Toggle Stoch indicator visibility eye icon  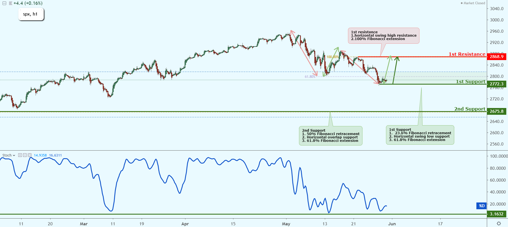[x=20, y=155]
